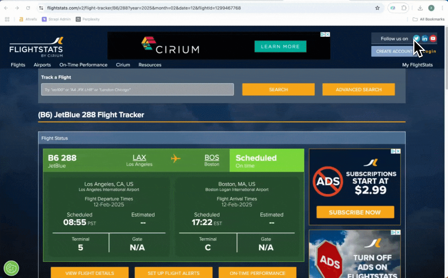448x278 pixels.
Task: Bookmark this page with the star icon
Action: (377, 8)
